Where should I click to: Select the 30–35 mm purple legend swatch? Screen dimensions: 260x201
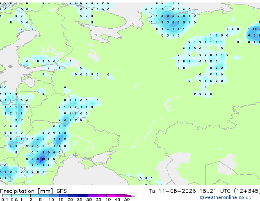tap(92, 196)
